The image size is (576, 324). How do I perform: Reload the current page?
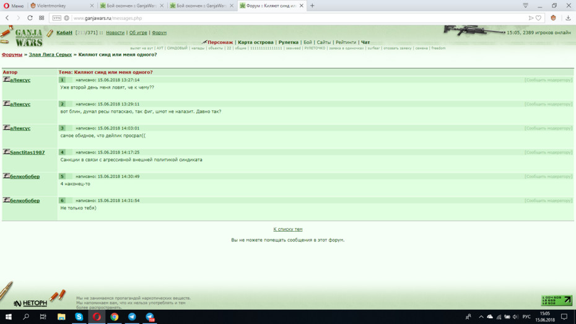coord(30,18)
